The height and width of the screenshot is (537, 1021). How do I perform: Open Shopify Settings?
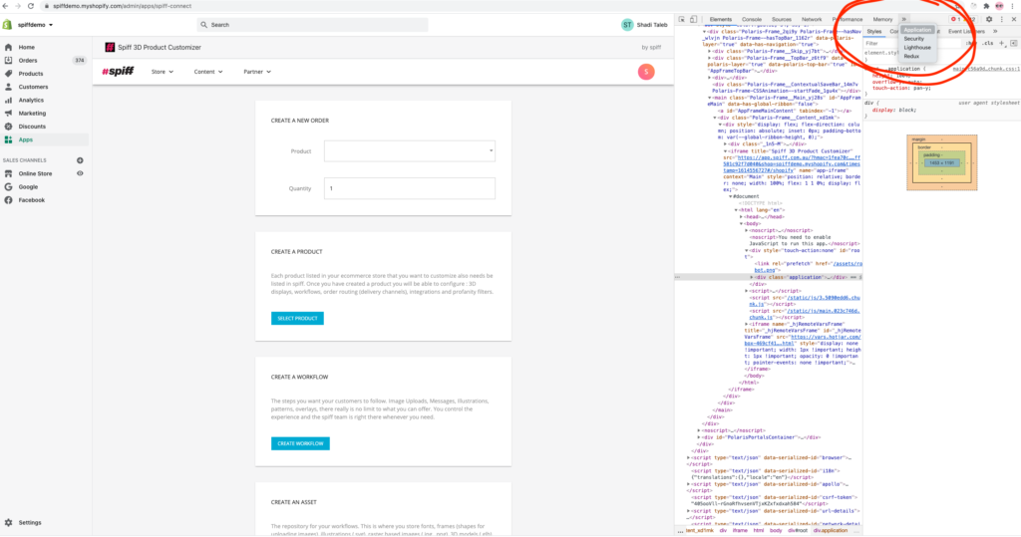[29, 523]
